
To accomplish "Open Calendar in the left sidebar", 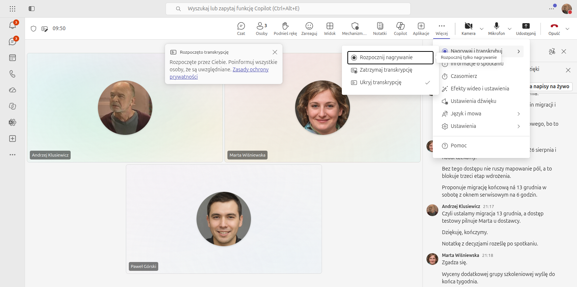I will (13, 58).
